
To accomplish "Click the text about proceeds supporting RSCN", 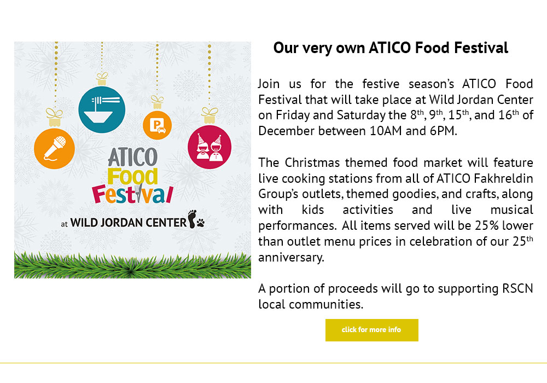I will tap(395, 297).
